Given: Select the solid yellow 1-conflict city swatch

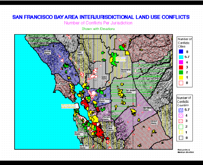Looking at the screenshot, I should [181, 78].
